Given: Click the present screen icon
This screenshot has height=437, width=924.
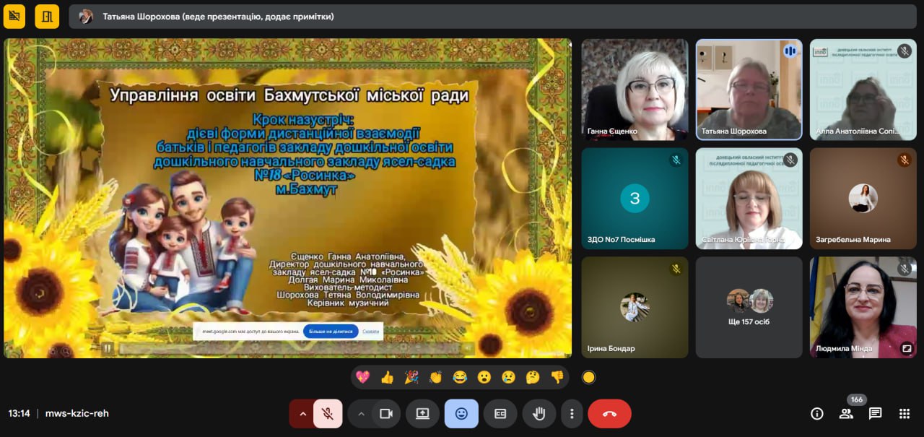Looking at the screenshot, I should (x=422, y=414).
